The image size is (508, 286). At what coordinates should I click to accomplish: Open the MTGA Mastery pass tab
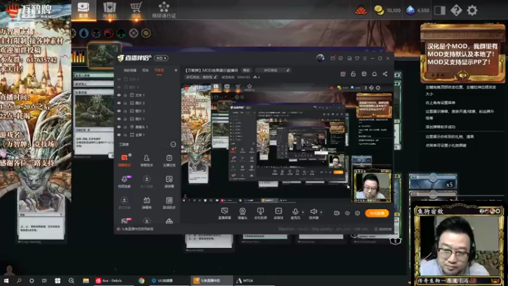[x=164, y=10]
